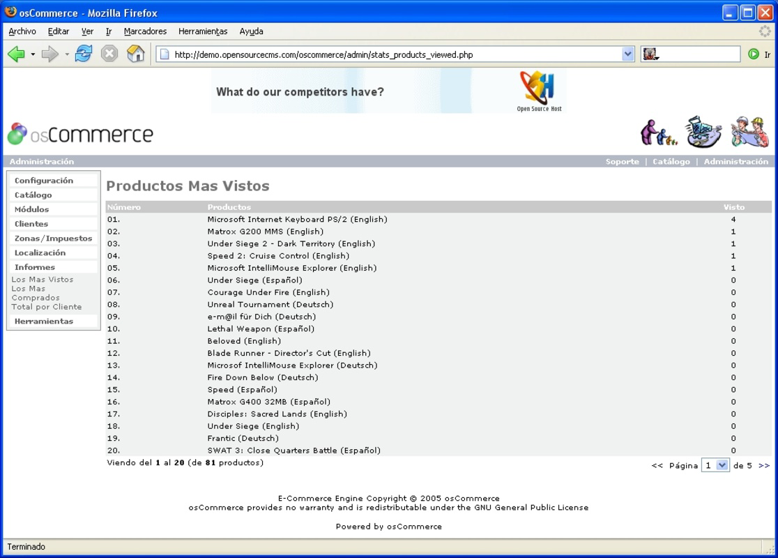778x558 pixels.
Task: Open the Los Mas Comprados report link
Action: (36, 293)
